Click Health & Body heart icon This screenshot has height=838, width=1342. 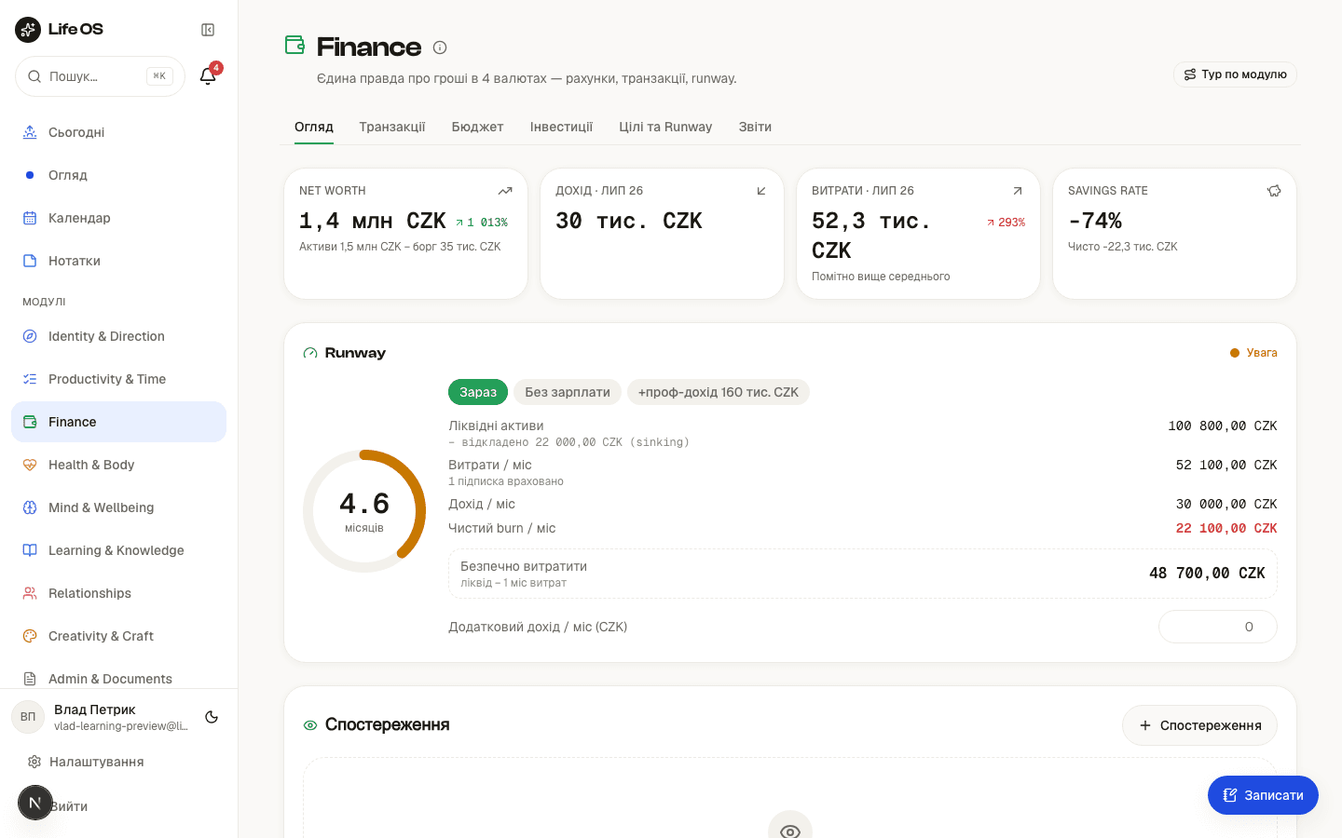pyautogui.click(x=30, y=465)
